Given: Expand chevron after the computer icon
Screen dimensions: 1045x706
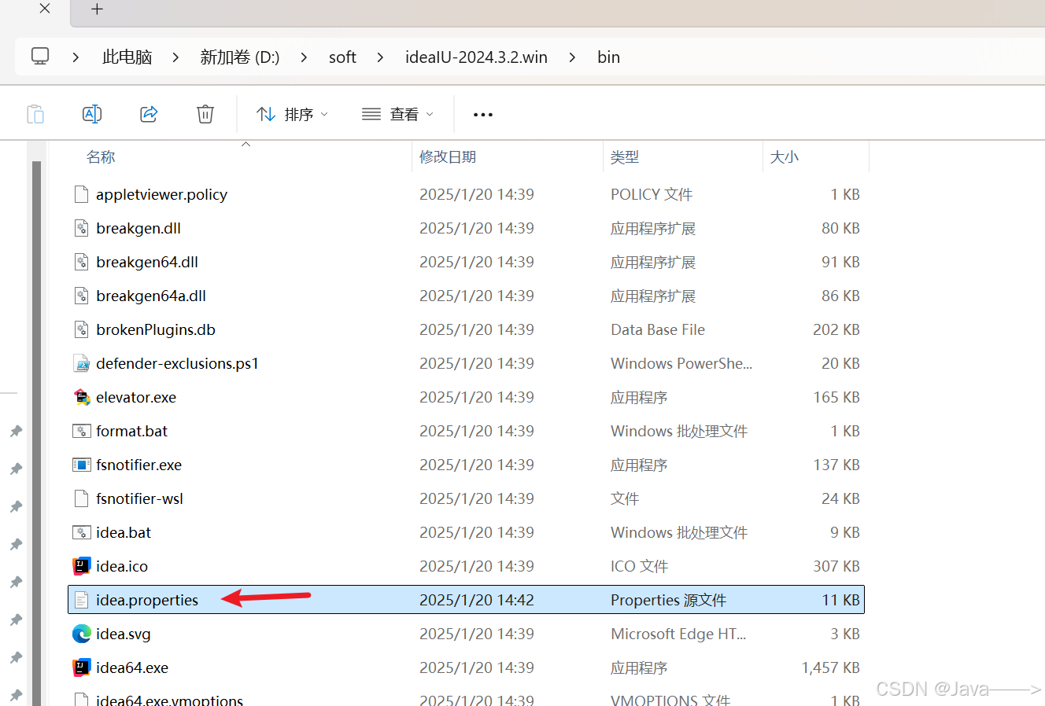Looking at the screenshot, I should pos(76,57).
